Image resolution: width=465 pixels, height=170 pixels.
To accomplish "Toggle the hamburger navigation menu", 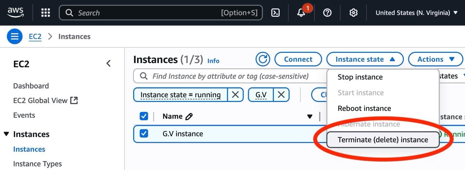I will click(14, 36).
